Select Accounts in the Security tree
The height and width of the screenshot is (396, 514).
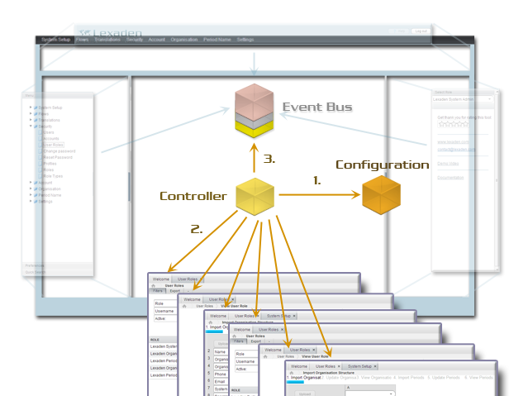pos(51,139)
